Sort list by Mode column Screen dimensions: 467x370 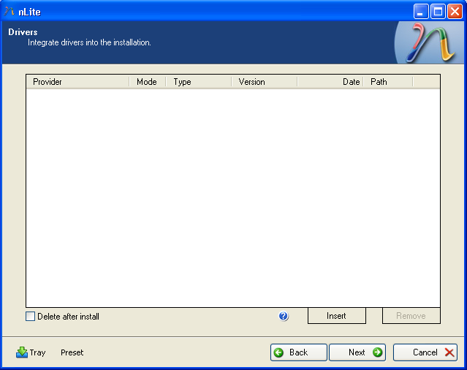(147, 82)
